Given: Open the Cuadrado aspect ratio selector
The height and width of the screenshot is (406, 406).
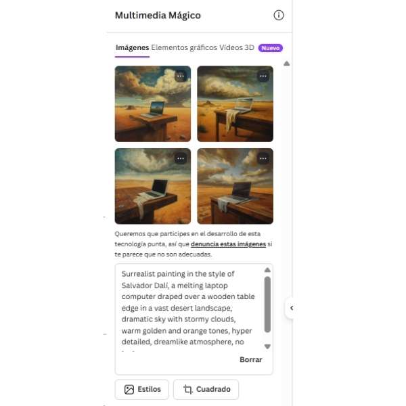Looking at the screenshot, I should click(x=206, y=390).
